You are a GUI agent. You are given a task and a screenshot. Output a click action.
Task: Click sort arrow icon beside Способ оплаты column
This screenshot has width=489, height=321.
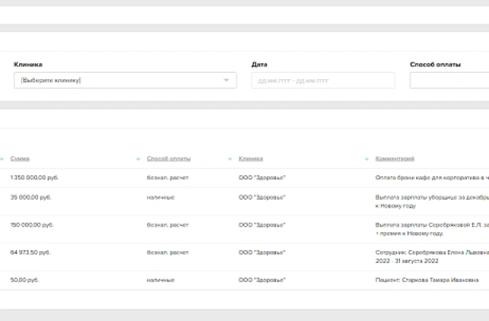138,159
